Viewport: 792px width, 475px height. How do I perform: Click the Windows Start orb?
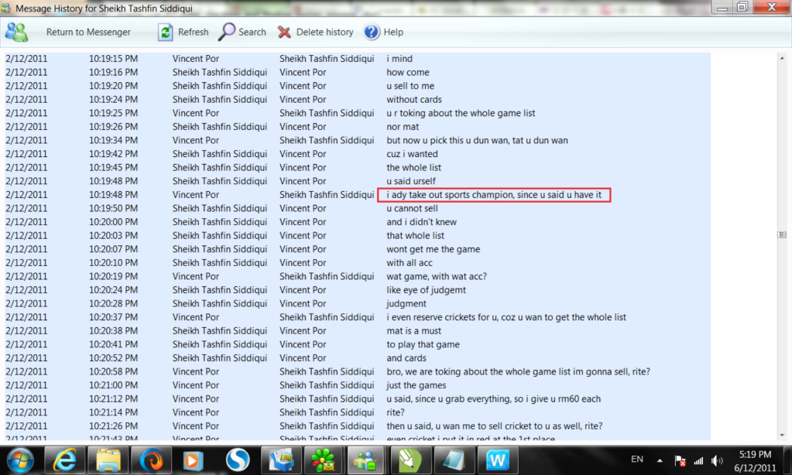tap(21, 460)
